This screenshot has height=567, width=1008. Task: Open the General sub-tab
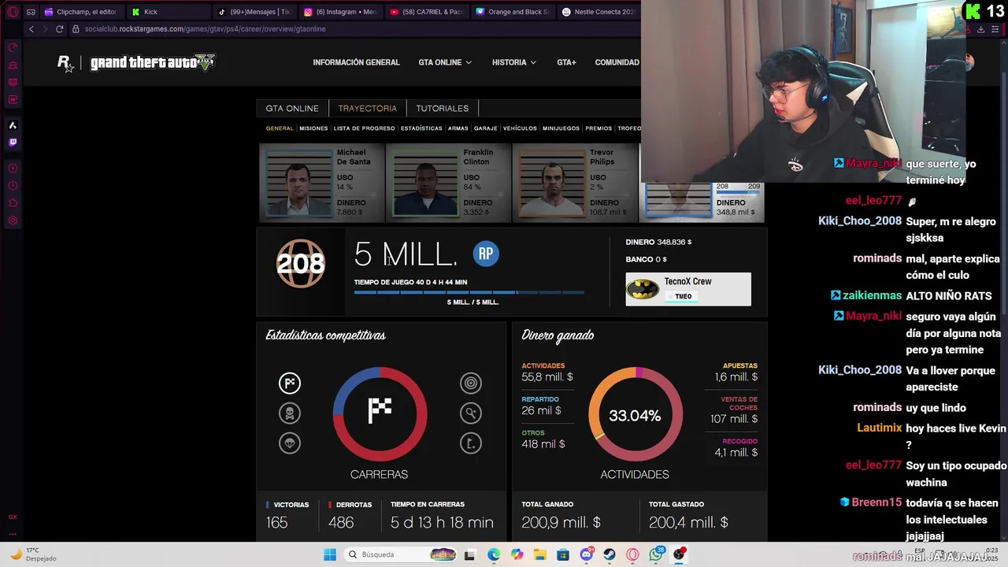(x=280, y=128)
